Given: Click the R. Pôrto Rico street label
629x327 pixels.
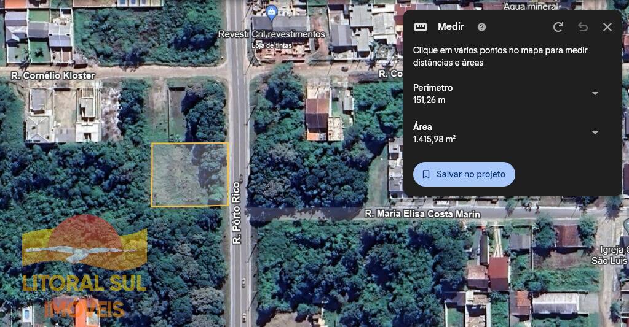Looking at the screenshot, I should (x=236, y=213).
